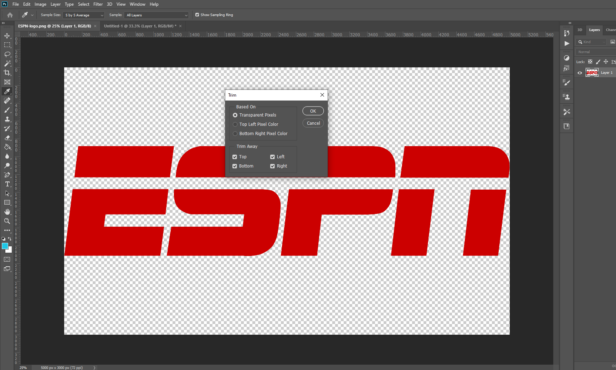Select the Blur tool
The width and height of the screenshot is (616, 370).
(x=7, y=156)
